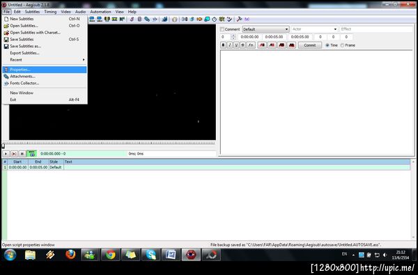Open the Resample Resolution toolbar icon
This screenshot has width=418, height=275.
pos(207,19)
